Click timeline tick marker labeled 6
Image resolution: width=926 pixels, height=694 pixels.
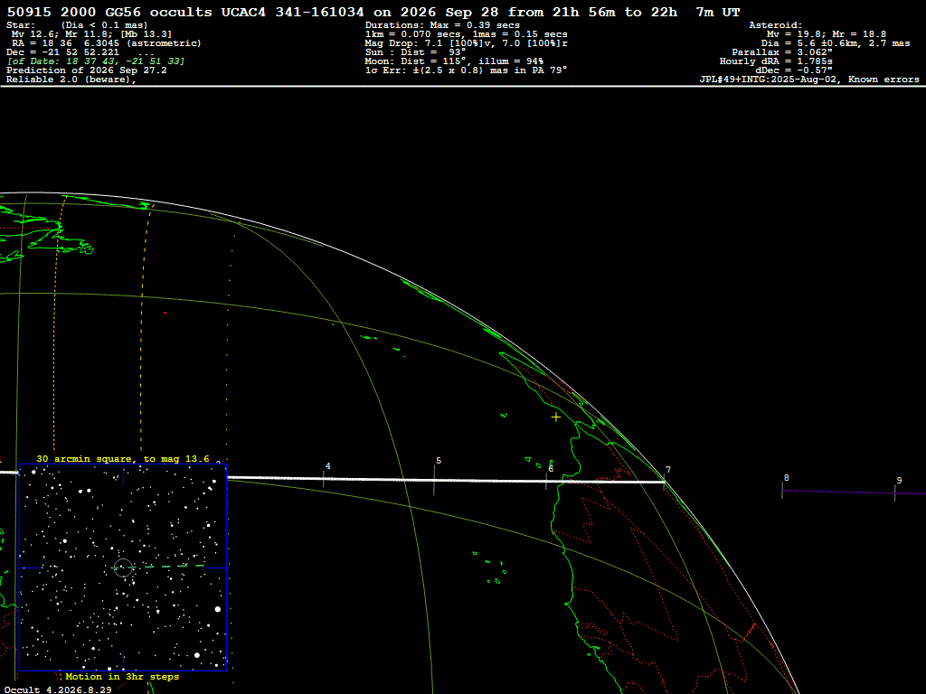pos(545,481)
